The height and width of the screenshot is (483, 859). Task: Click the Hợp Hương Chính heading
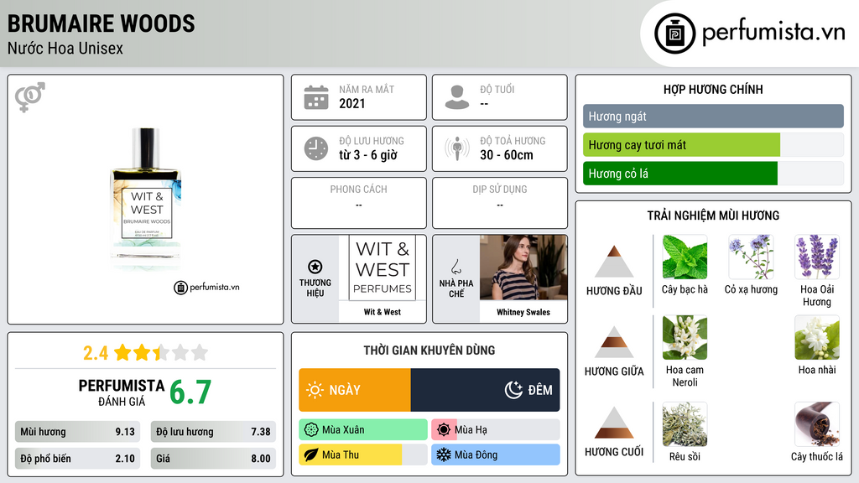click(713, 89)
